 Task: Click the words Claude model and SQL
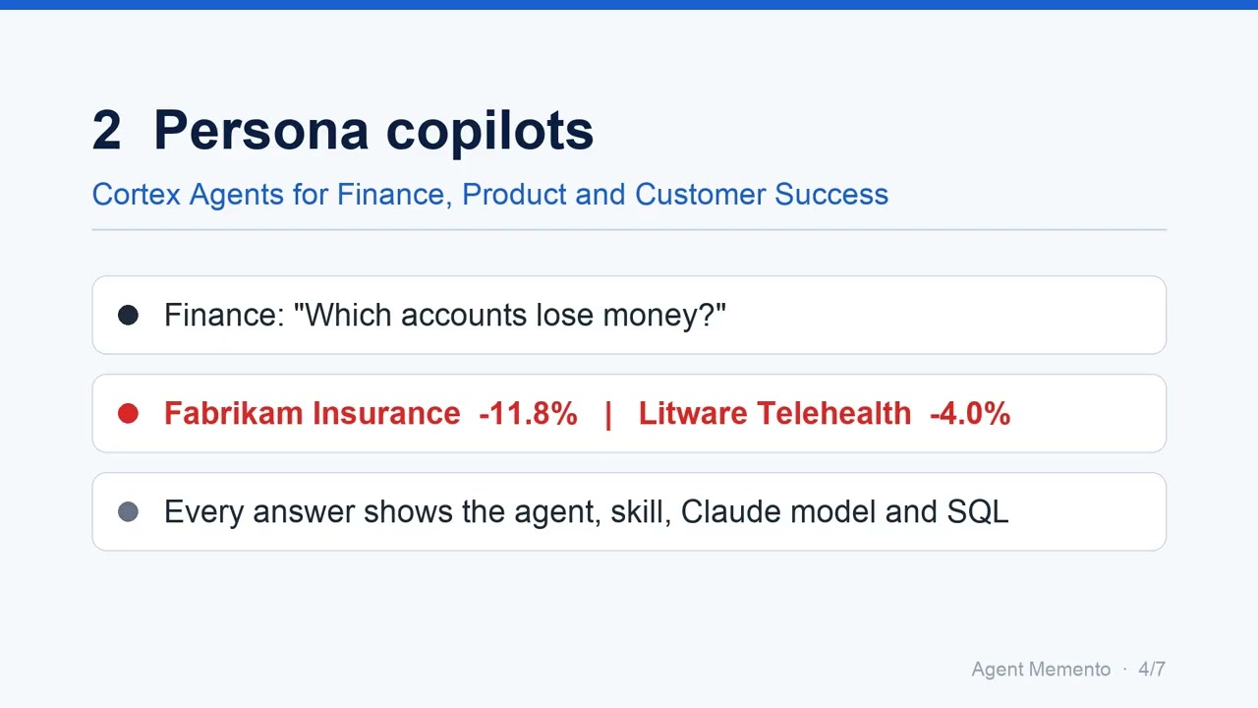click(x=845, y=511)
